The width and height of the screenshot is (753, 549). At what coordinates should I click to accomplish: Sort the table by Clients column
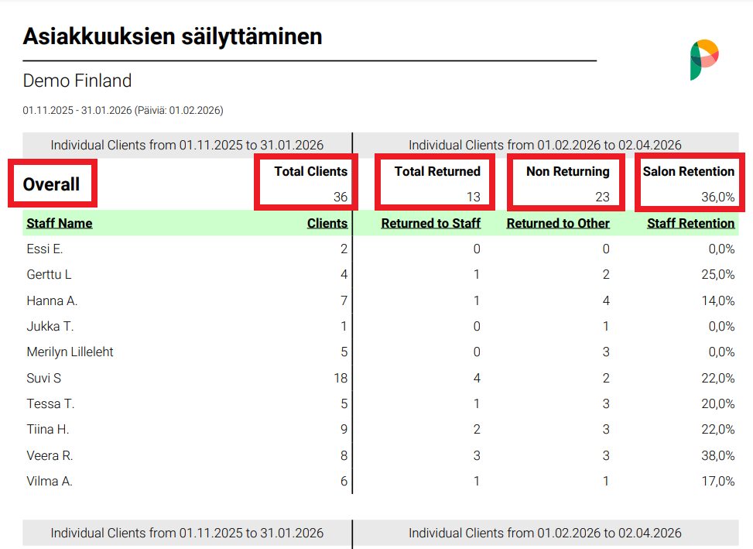pyautogui.click(x=327, y=223)
